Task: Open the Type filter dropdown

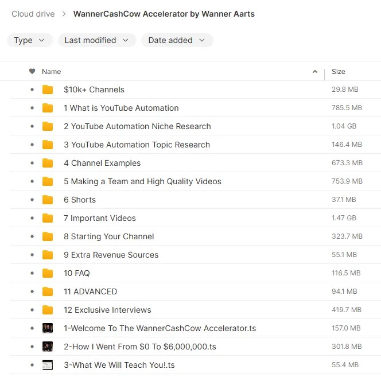Action: (x=30, y=40)
